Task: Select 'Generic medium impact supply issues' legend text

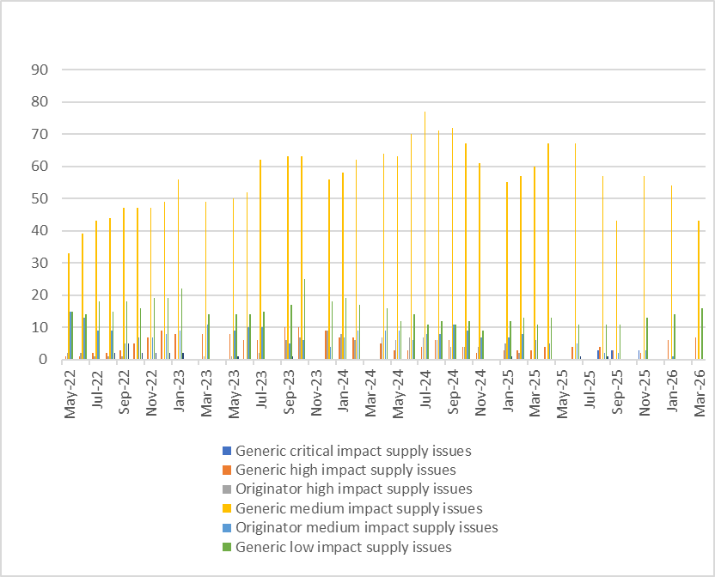Action: pos(358,509)
